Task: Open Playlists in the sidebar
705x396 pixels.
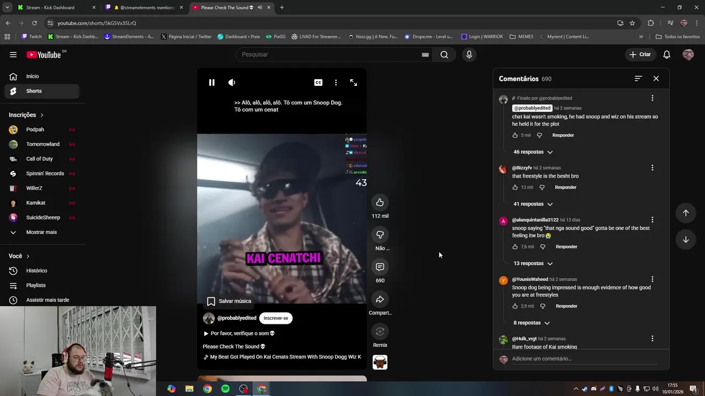Action: tap(42, 285)
